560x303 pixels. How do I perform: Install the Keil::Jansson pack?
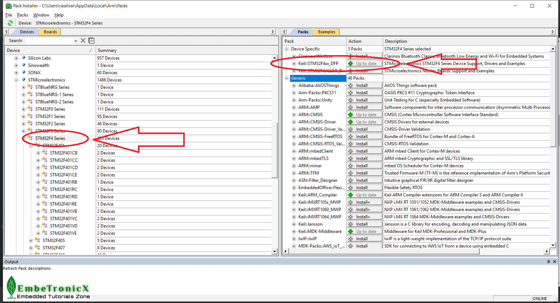[x=365, y=224]
